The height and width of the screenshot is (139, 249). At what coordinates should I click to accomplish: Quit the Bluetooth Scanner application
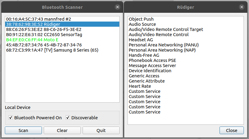pyautogui.click(x=101, y=131)
